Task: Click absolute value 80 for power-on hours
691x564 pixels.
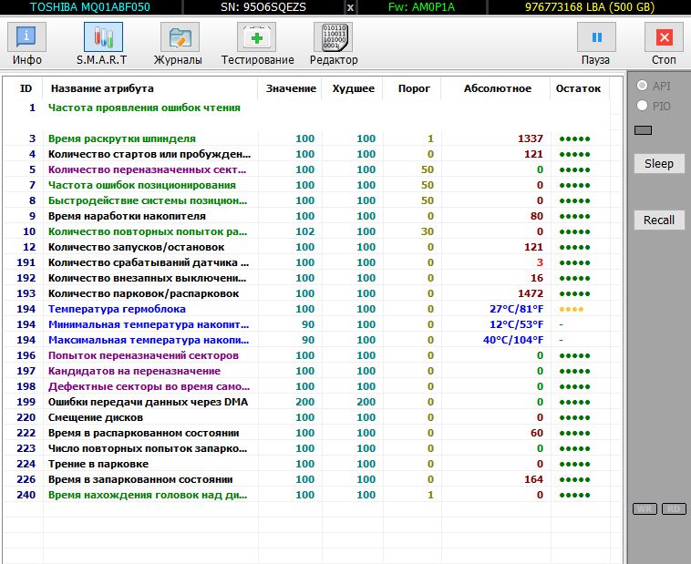Action: (x=537, y=216)
